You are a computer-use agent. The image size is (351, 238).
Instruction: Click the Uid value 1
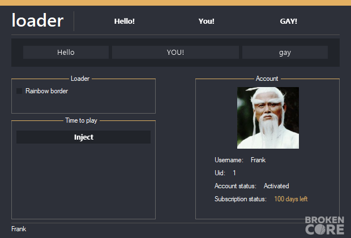tap(234, 173)
